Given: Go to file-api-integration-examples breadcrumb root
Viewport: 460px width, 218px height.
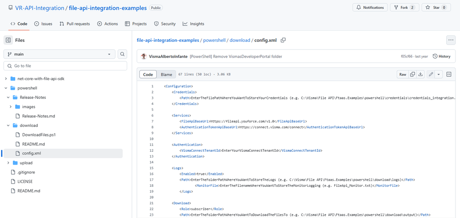Looking at the screenshot, I should [168, 40].
